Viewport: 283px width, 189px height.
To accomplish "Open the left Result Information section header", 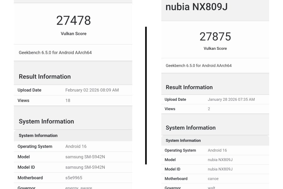I will [x=44, y=77].
